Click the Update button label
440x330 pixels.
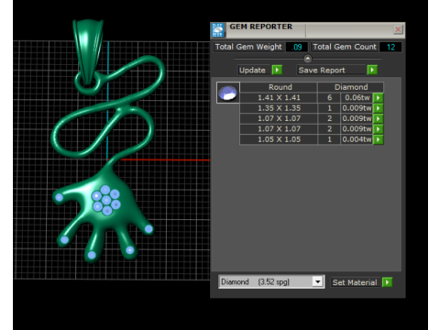[x=252, y=71]
